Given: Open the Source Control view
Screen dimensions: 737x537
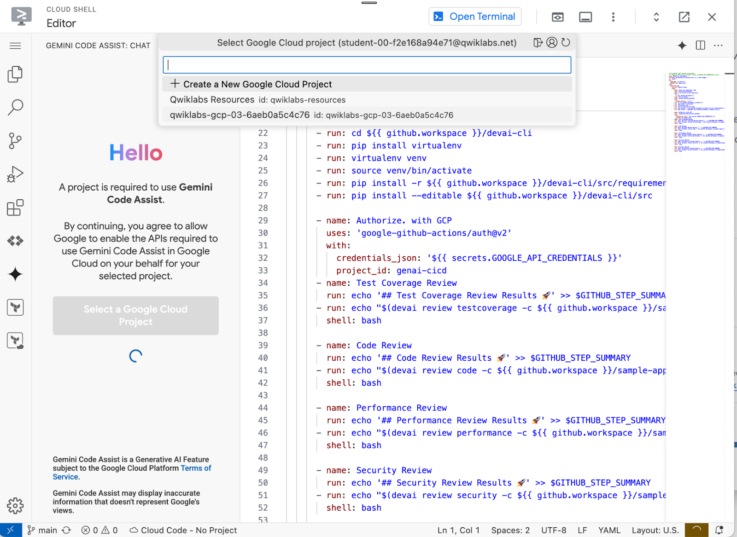Looking at the screenshot, I should click(x=15, y=141).
